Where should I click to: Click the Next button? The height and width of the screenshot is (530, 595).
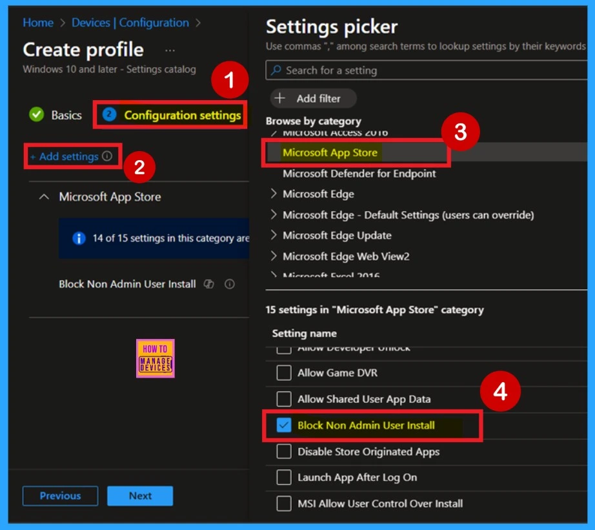pos(140,496)
